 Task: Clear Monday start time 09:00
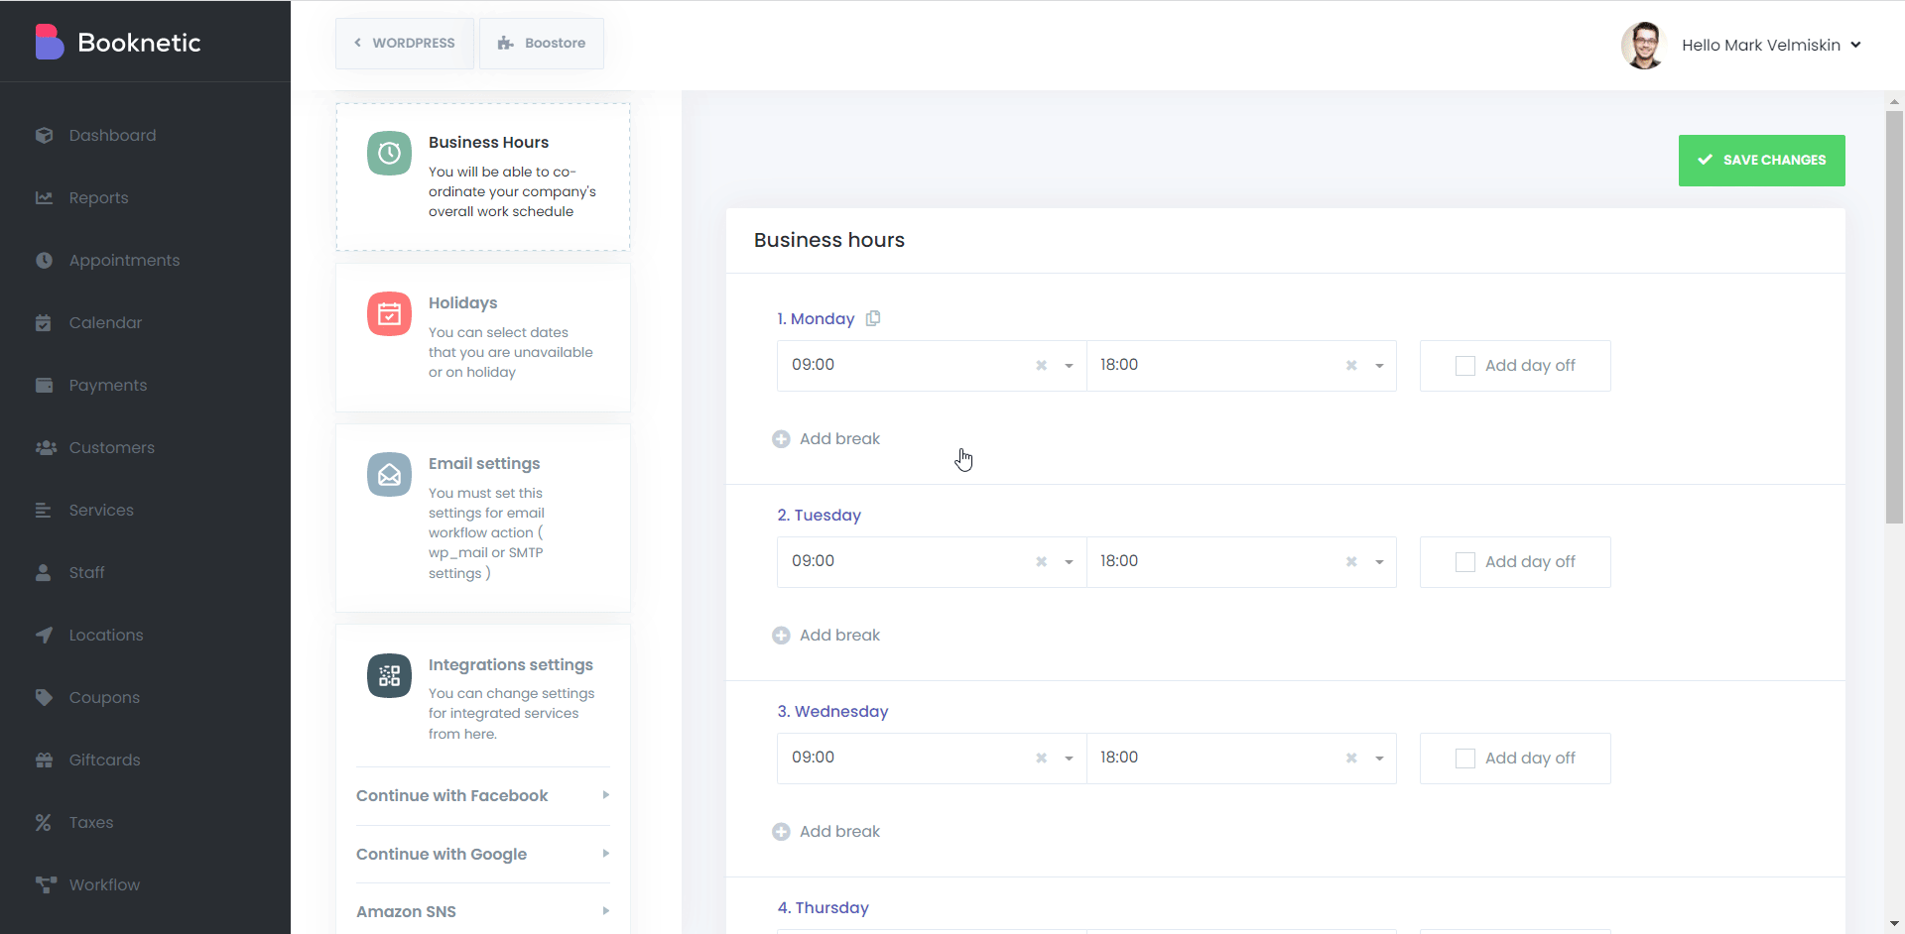[1041, 365]
